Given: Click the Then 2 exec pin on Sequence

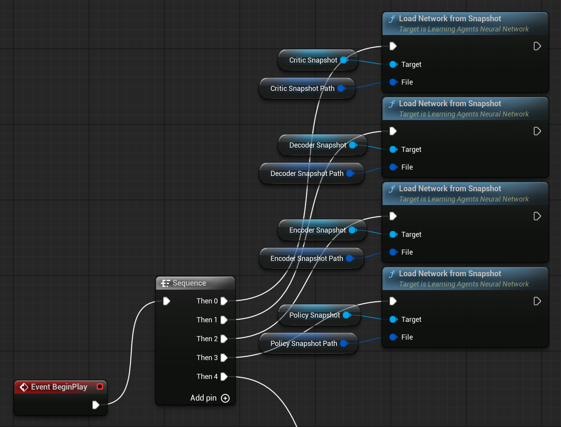Looking at the screenshot, I should pyautogui.click(x=224, y=338).
